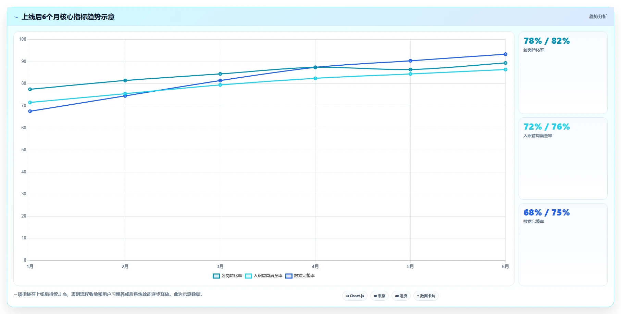621x314 pixels.
Task: Click the 数据完整率 data point at 6月
Action: pyautogui.click(x=505, y=54)
